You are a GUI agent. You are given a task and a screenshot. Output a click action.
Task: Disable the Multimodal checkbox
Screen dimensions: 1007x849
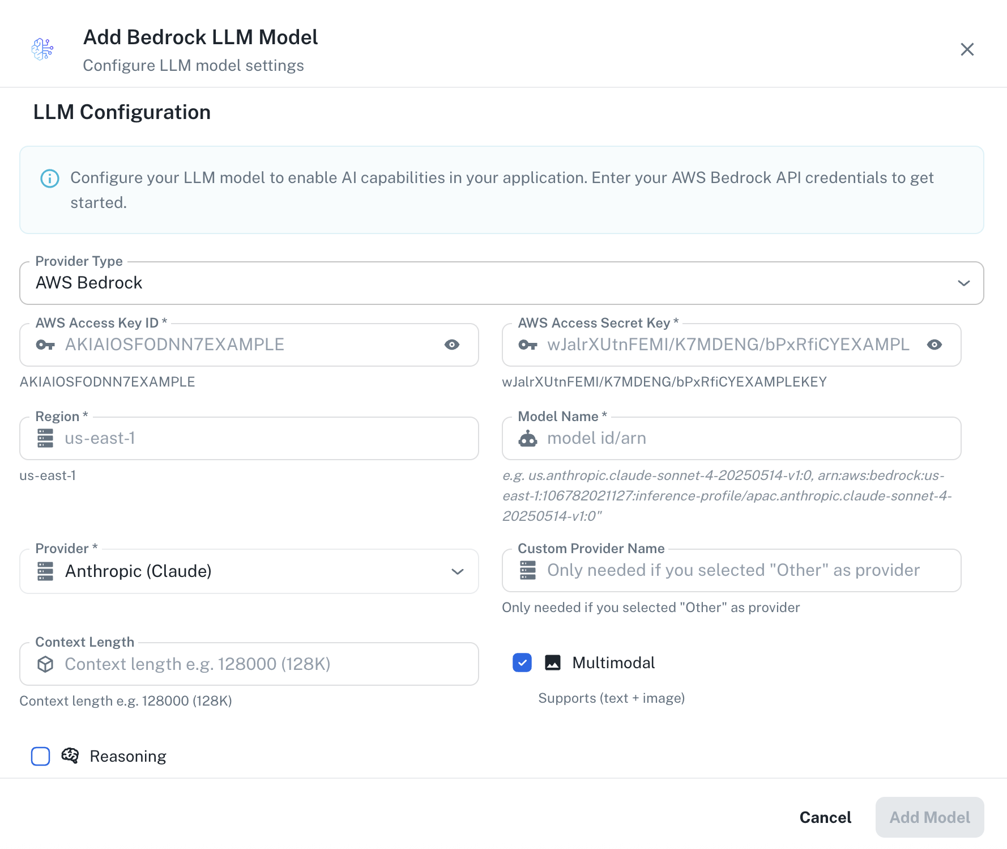pos(522,663)
